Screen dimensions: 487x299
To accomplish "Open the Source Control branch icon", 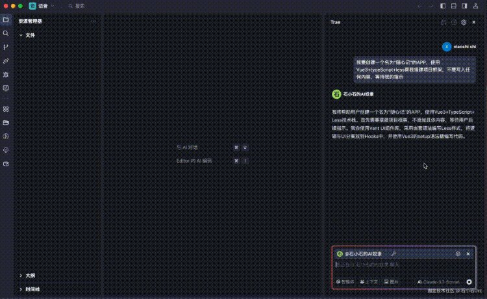I will pos(6,47).
